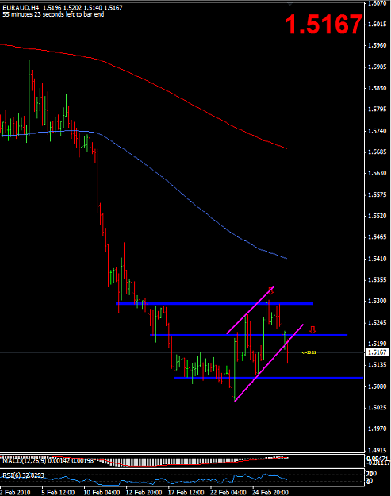
Task: Click the boxed current price label 1.5167 on axis
Action: coord(377,352)
